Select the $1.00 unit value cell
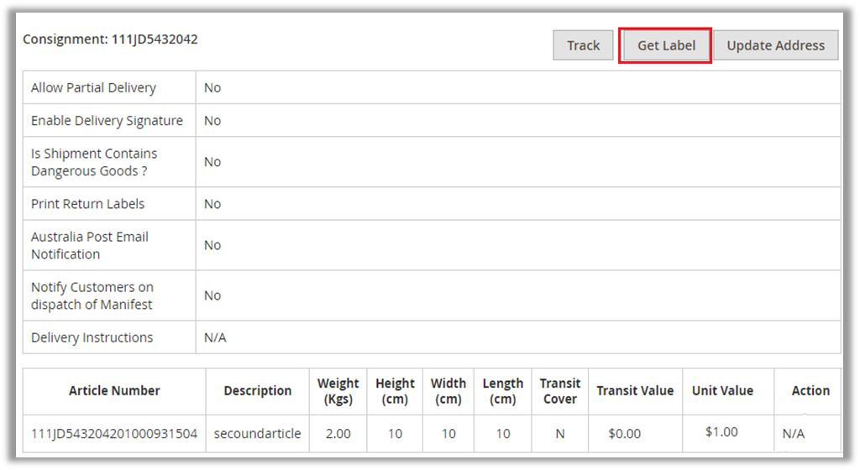The height and width of the screenshot is (470, 860). 721,432
